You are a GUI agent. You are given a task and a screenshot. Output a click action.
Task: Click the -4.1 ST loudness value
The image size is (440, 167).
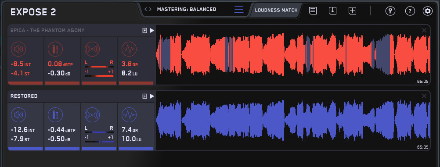[20, 74]
